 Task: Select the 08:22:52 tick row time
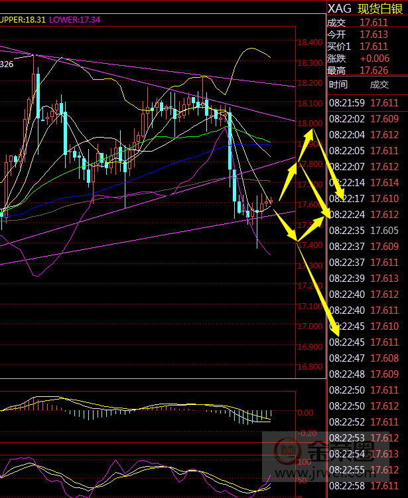(x=347, y=422)
